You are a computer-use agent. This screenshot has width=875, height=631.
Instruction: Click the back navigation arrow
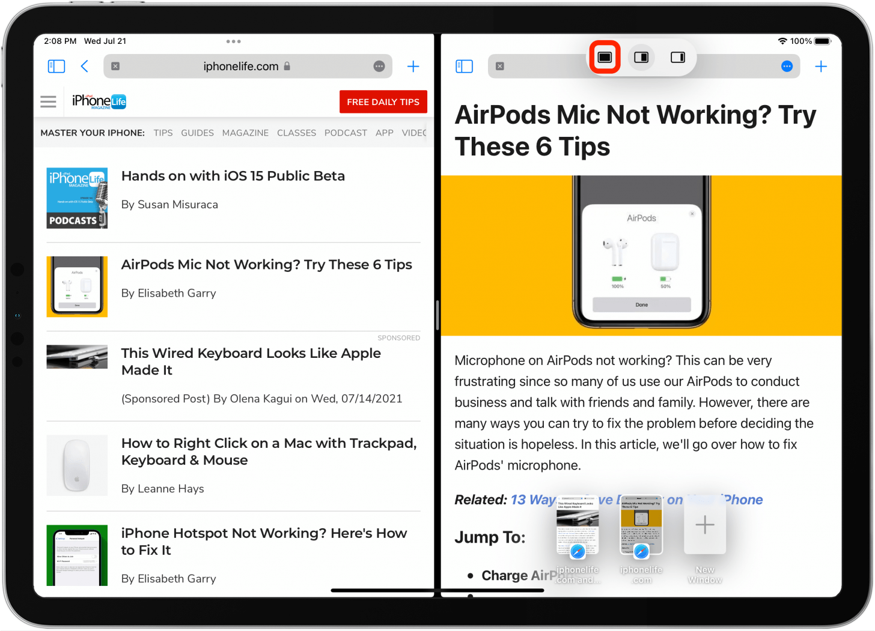(84, 66)
